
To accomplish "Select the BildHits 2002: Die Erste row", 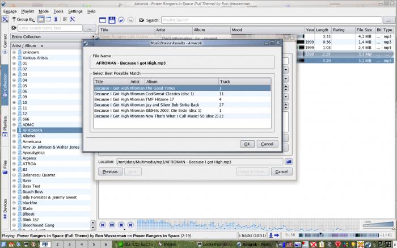I will 182,111.
